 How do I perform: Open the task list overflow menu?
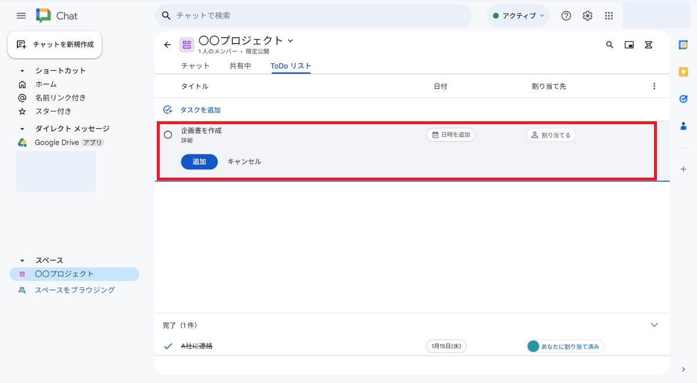click(x=655, y=85)
